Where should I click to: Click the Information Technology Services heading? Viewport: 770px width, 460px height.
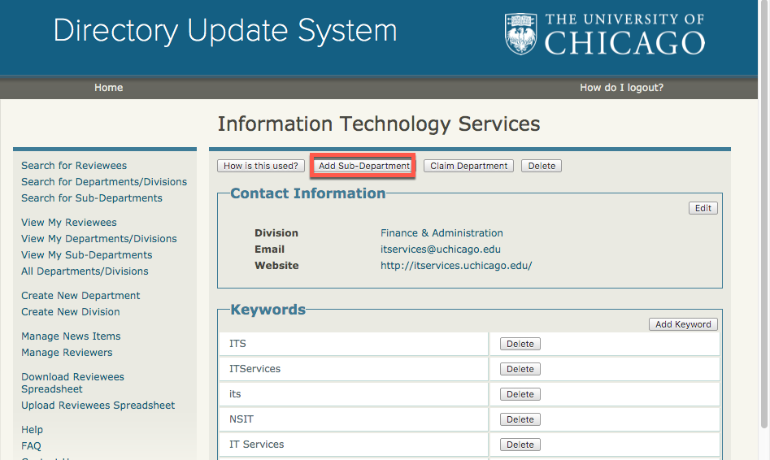tap(379, 124)
